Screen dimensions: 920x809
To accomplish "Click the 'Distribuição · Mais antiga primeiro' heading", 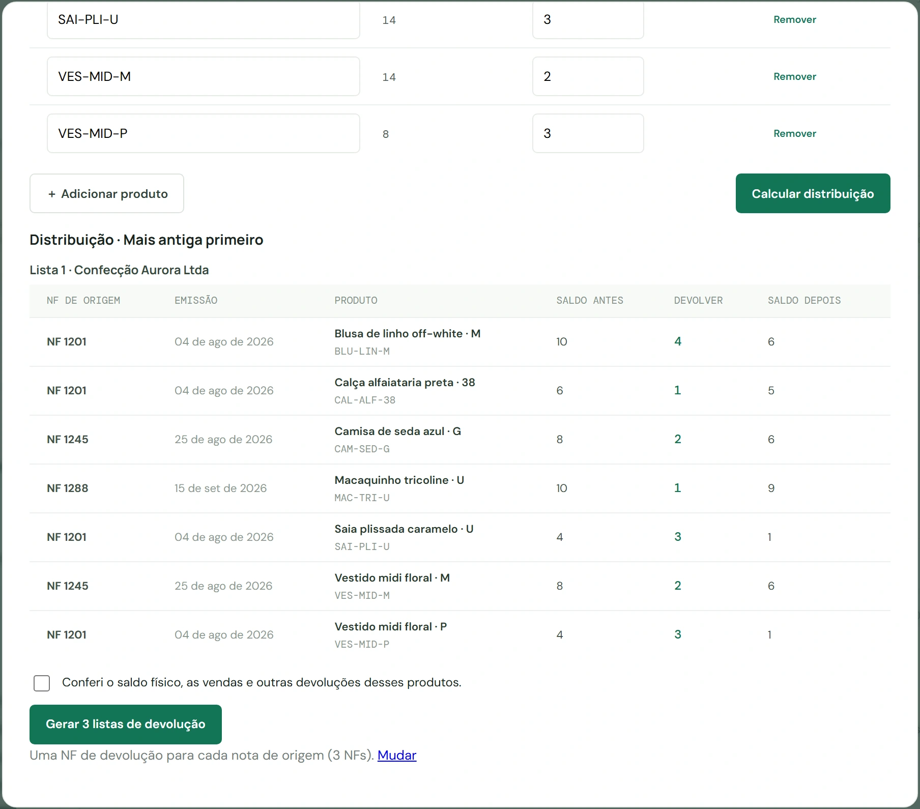I will (147, 240).
